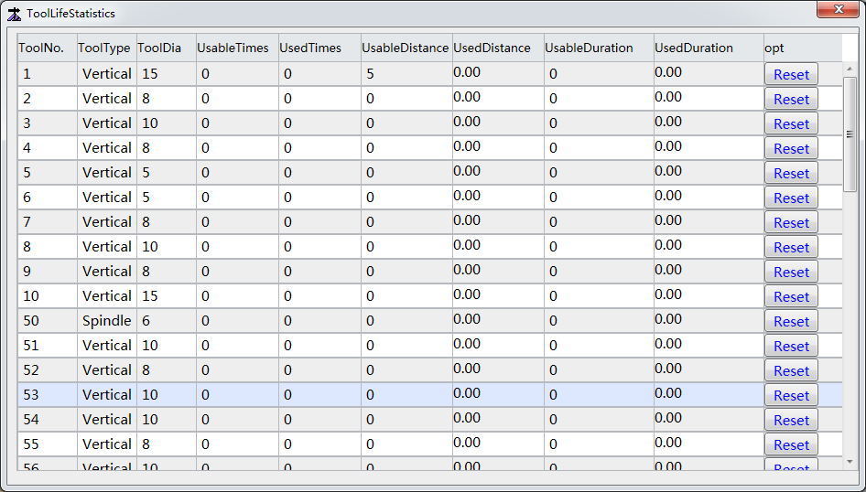Select UsableDuration cell for tool 1
The height and width of the screenshot is (492, 866).
pyautogui.click(x=599, y=74)
